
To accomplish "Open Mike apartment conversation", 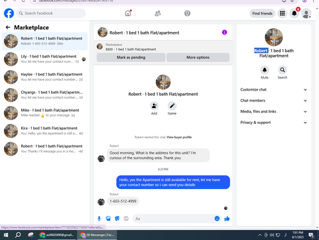I will pyautogui.click(x=45, y=113).
